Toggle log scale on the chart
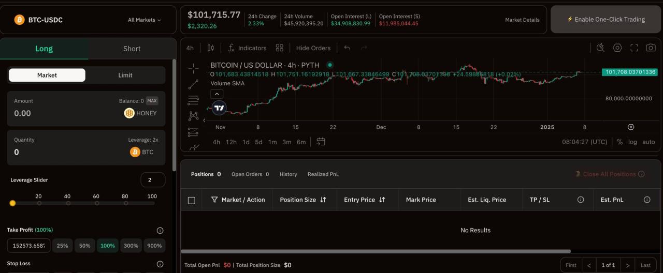Screen dimensions: 663x273 (x=632, y=142)
